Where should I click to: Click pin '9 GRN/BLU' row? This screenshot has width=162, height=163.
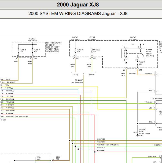click(x=7, y=88)
